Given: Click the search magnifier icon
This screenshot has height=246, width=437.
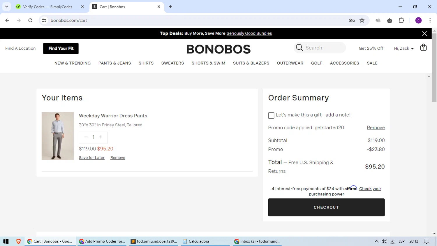Looking at the screenshot, I should (299, 48).
